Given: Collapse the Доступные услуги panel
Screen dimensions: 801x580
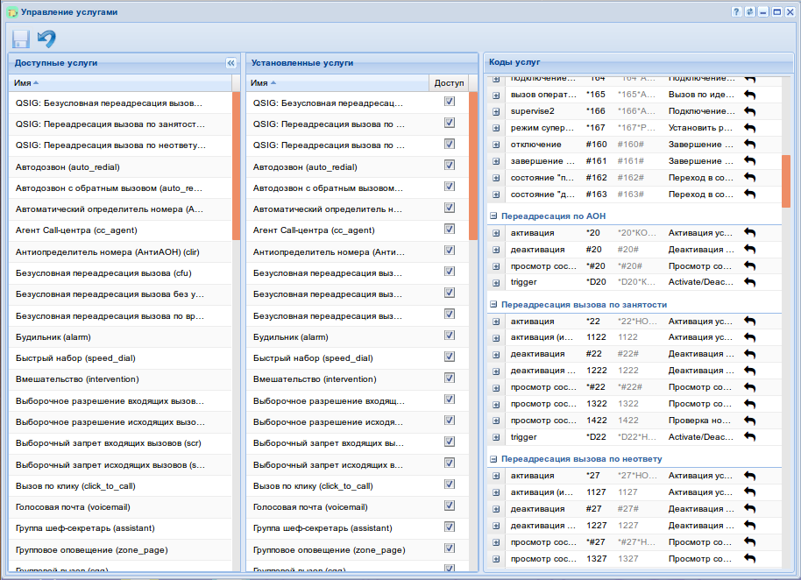Looking at the screenshot, I should (x=231, y=63).
